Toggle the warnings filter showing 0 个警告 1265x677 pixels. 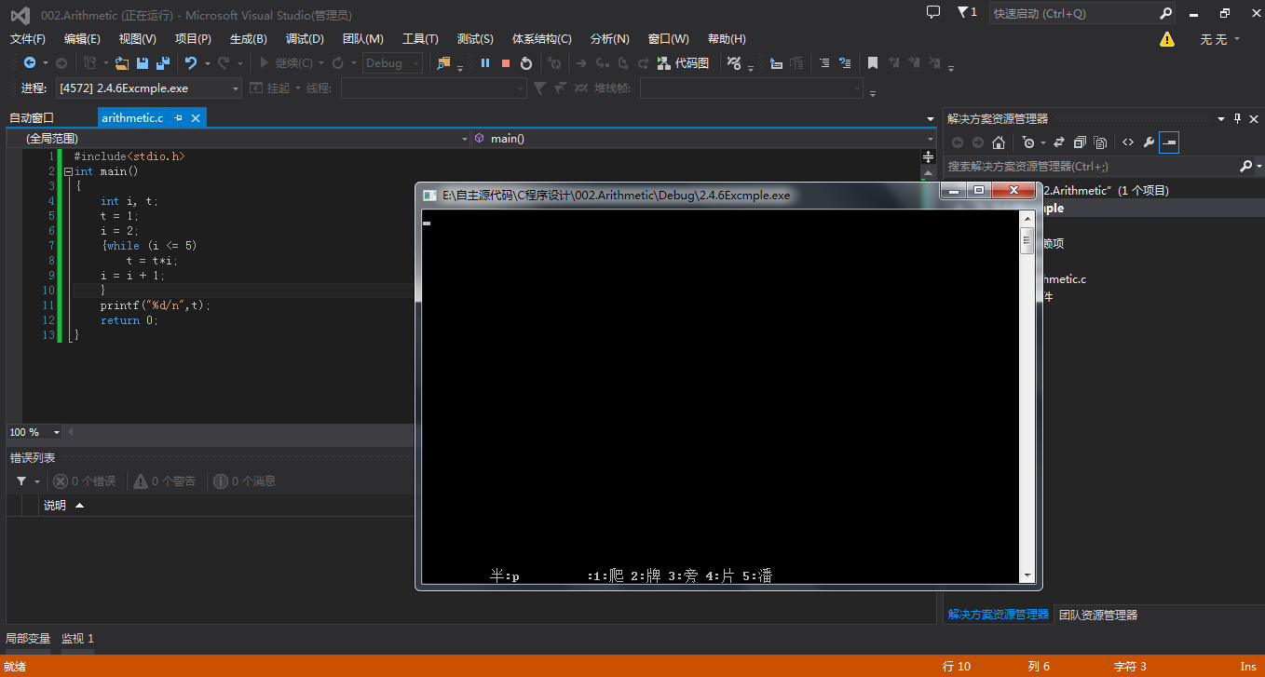coord(165,481)
